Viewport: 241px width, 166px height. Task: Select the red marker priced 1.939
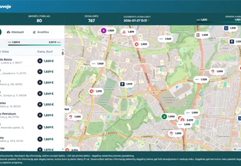(x=202, y=35)
